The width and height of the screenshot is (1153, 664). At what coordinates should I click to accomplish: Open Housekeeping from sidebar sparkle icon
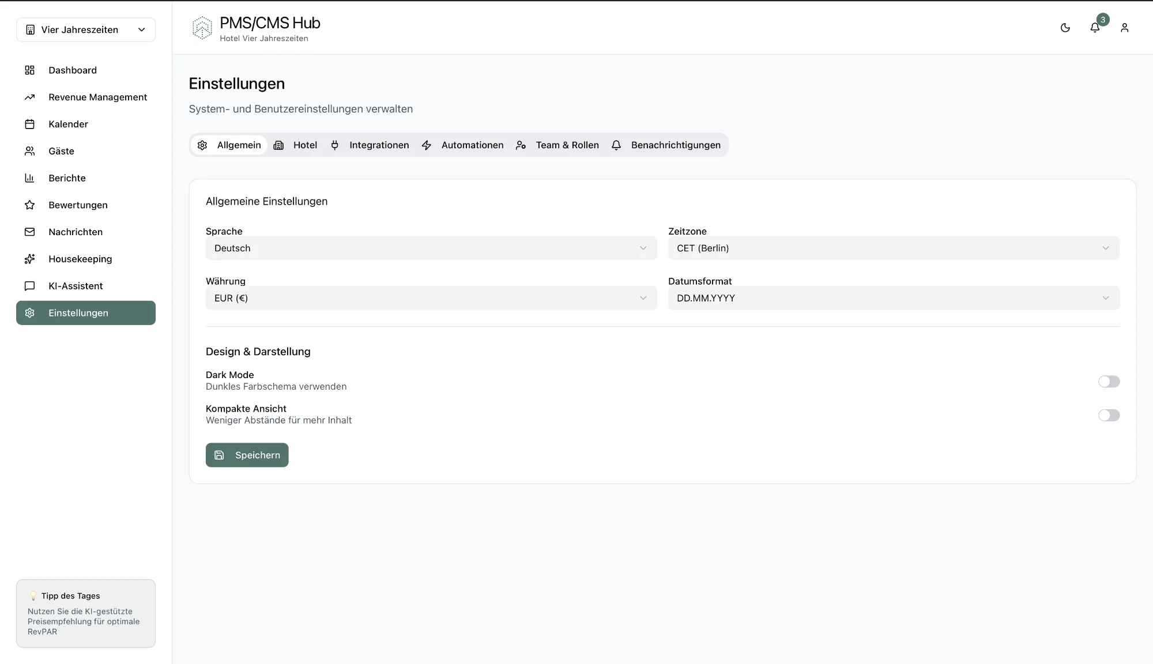pyautogui.click(x=30, y=259)
